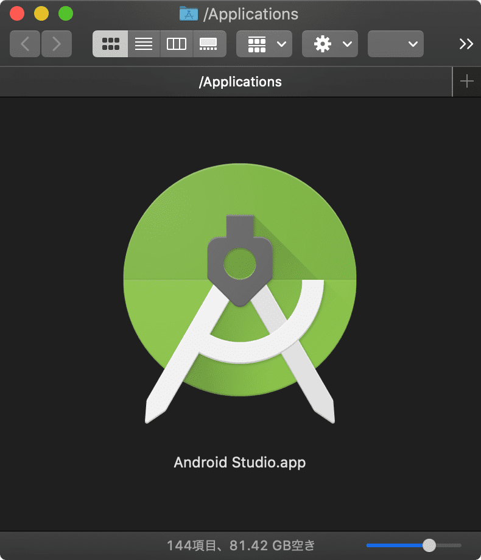Click the Android Studio.app file name
481x560 pixels.
(240, 462)
